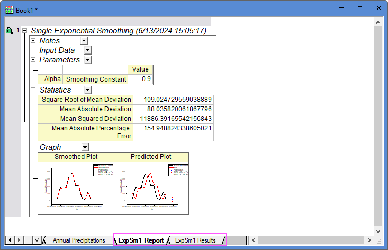
Task: Click the Single Exponential Smoothing title text
Action: (119, 30)
